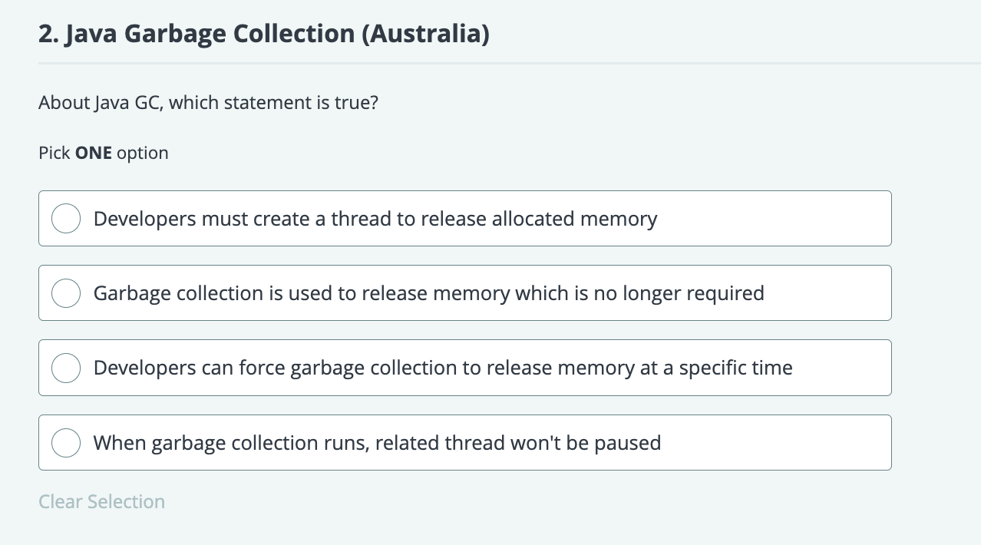This screenshot has height=545, width=981.
Task: Click the sentence 'Garbage collection is used to release memory which is no longer required'
Action: point(429,293)
